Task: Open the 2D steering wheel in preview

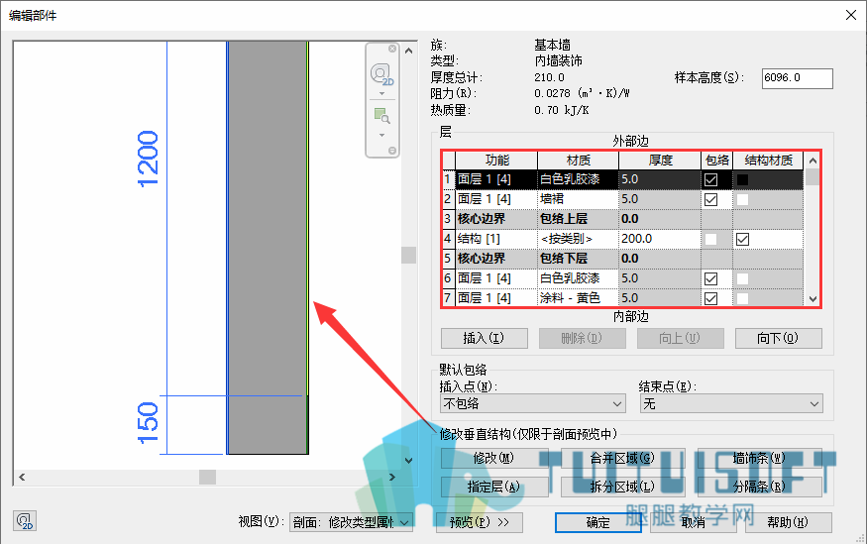Action: [381, 74]
